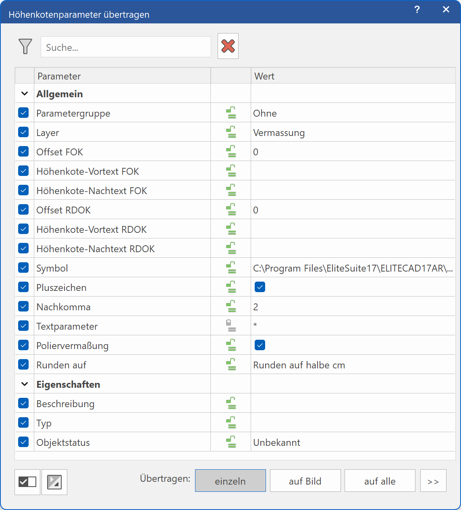Screen dimensions: 461x510
Task: Toggle the lock icon for Layer
Action: tap(231, 132)
